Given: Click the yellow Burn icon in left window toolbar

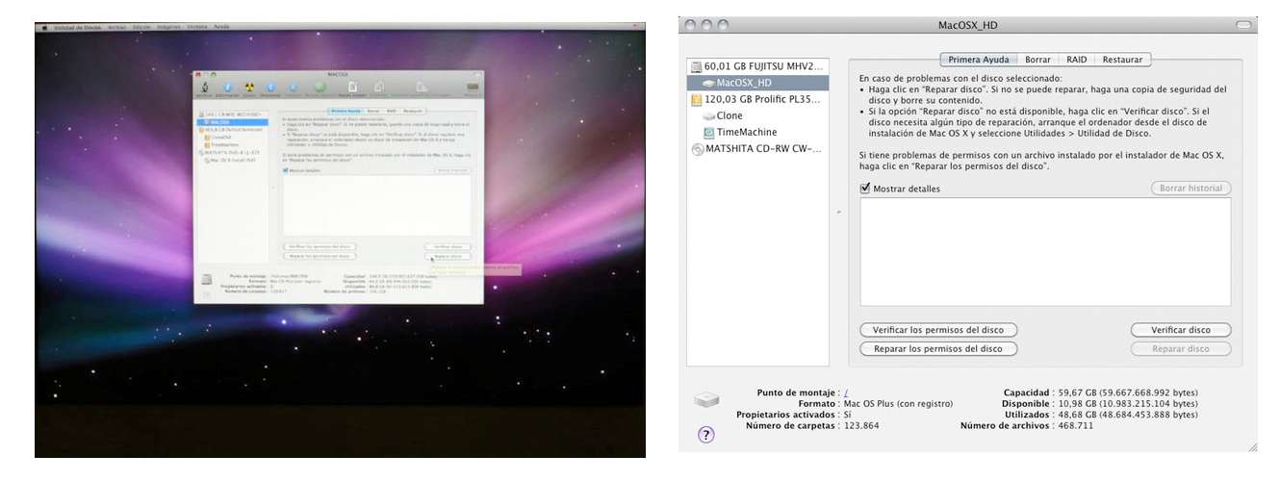Looking at the screenshot, I should click(x=248, y=87).
